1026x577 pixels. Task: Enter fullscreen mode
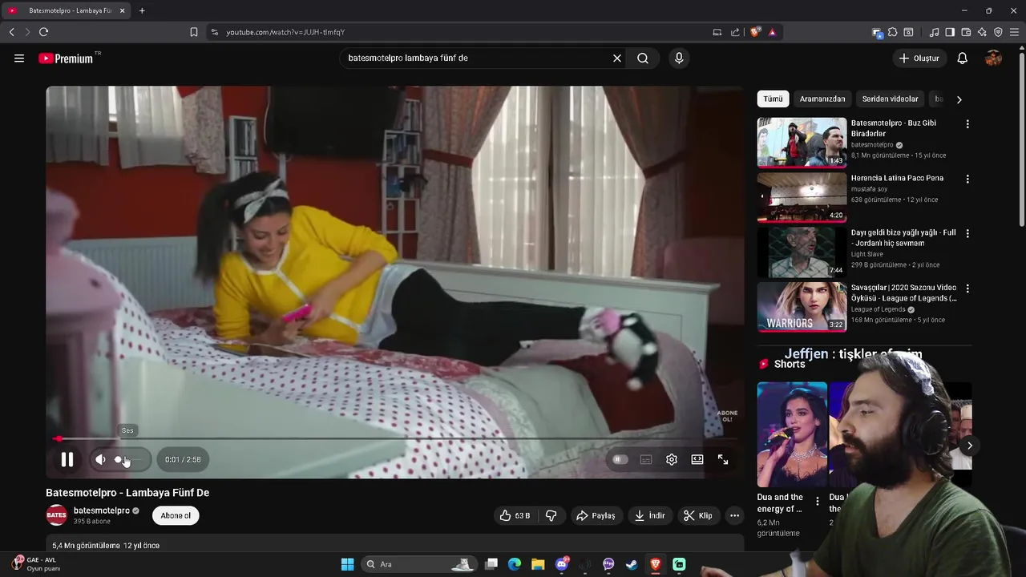[x=723, y=459]
